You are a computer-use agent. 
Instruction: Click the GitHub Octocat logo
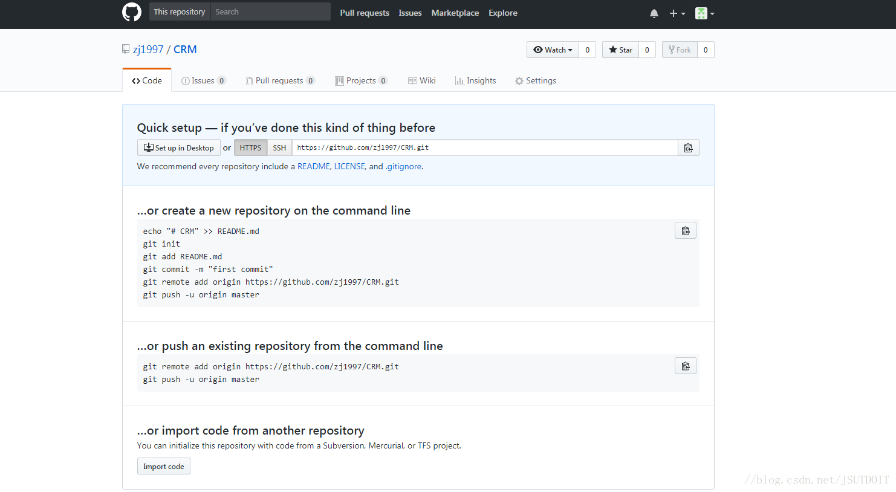pos(132,12)
